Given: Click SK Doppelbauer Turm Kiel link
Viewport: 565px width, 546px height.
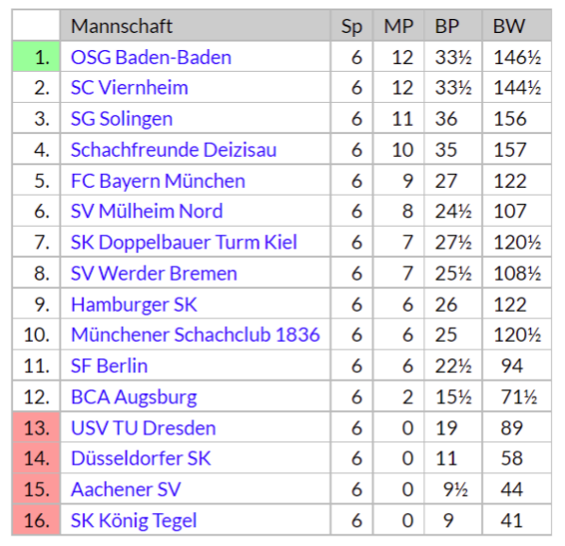Looking at the screenshot, I should pyautogui.click(x=184, y=243).
